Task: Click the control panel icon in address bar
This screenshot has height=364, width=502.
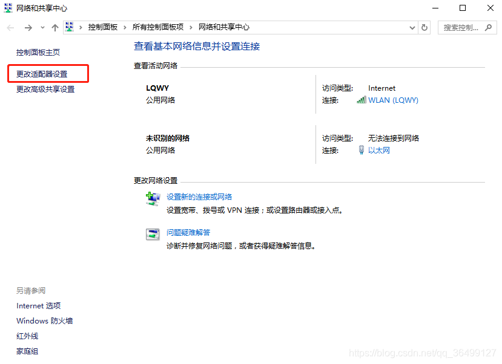Action: (70, 27)
